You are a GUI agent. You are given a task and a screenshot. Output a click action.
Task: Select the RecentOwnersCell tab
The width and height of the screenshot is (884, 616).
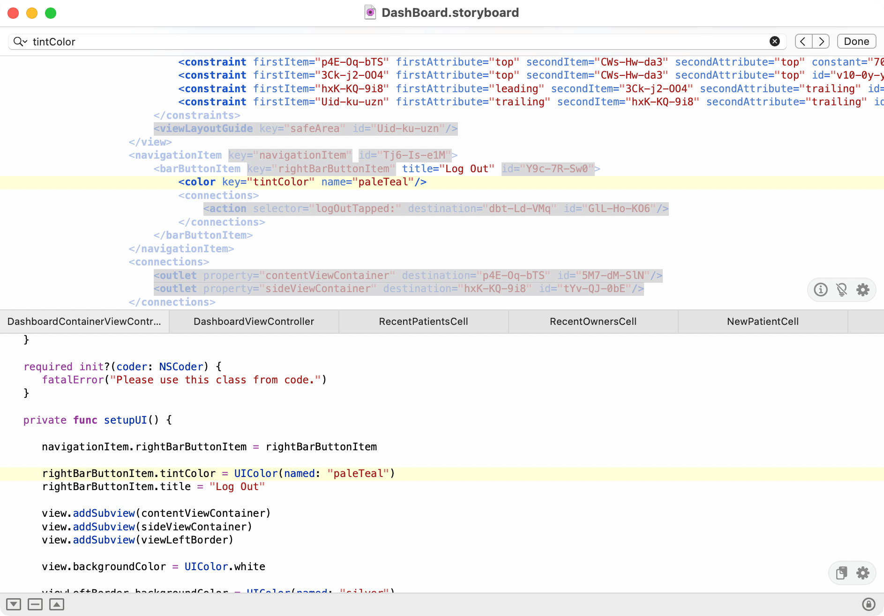click(x=592, y=322)
